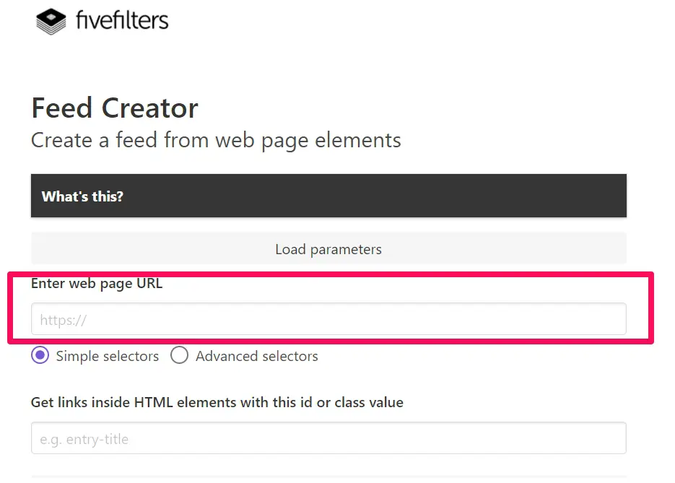Click the "What's this?" bold title text
Screen dimensions: 675x483
(82, 196)
